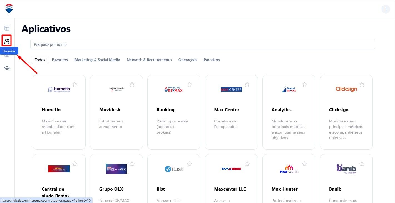Switch to the Operações tab

coord(188,60)
